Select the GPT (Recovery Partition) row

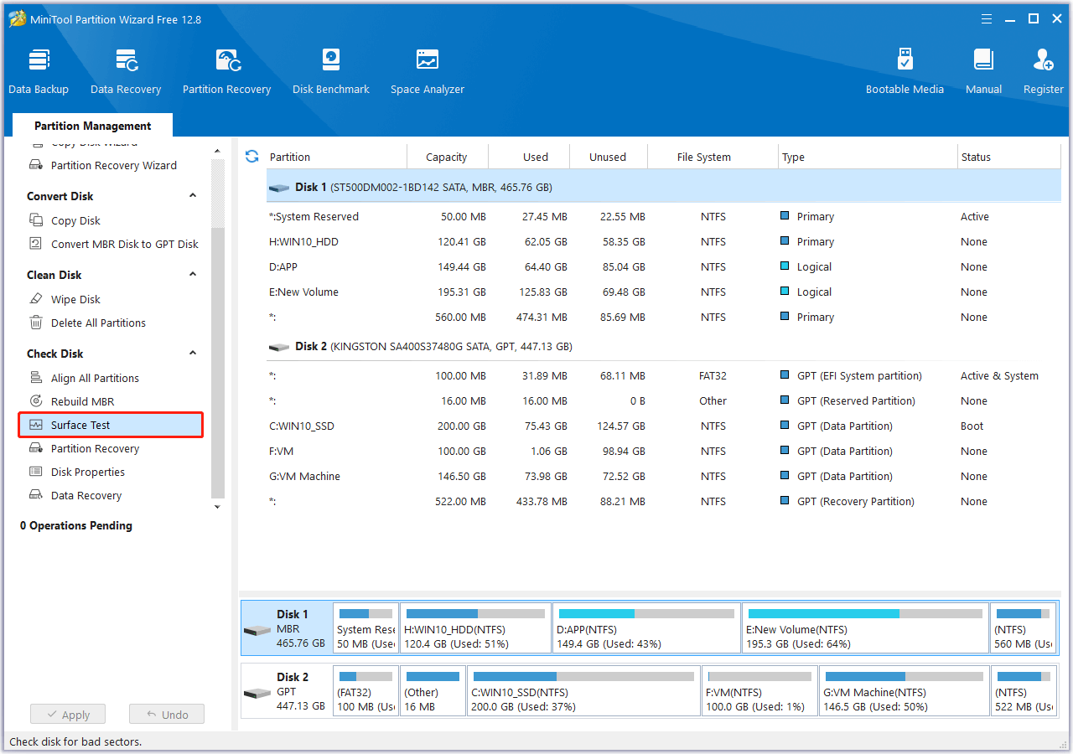664,501
